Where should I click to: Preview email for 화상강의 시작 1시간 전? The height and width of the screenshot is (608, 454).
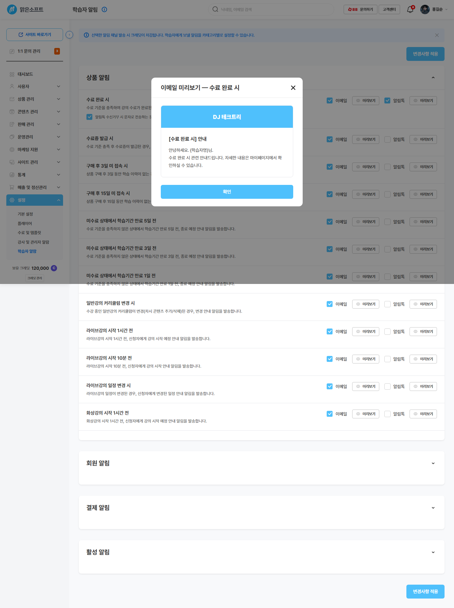coord(366,414)
